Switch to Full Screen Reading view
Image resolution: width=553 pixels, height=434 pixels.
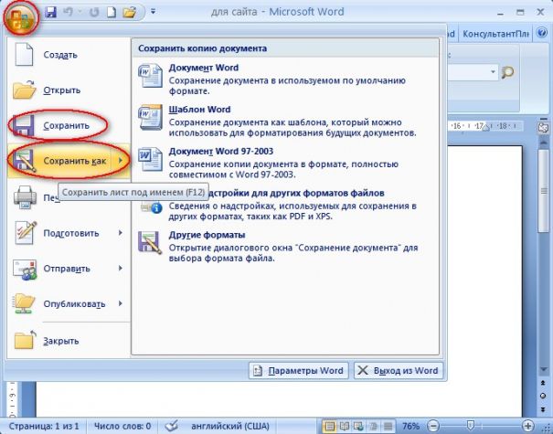345,426
